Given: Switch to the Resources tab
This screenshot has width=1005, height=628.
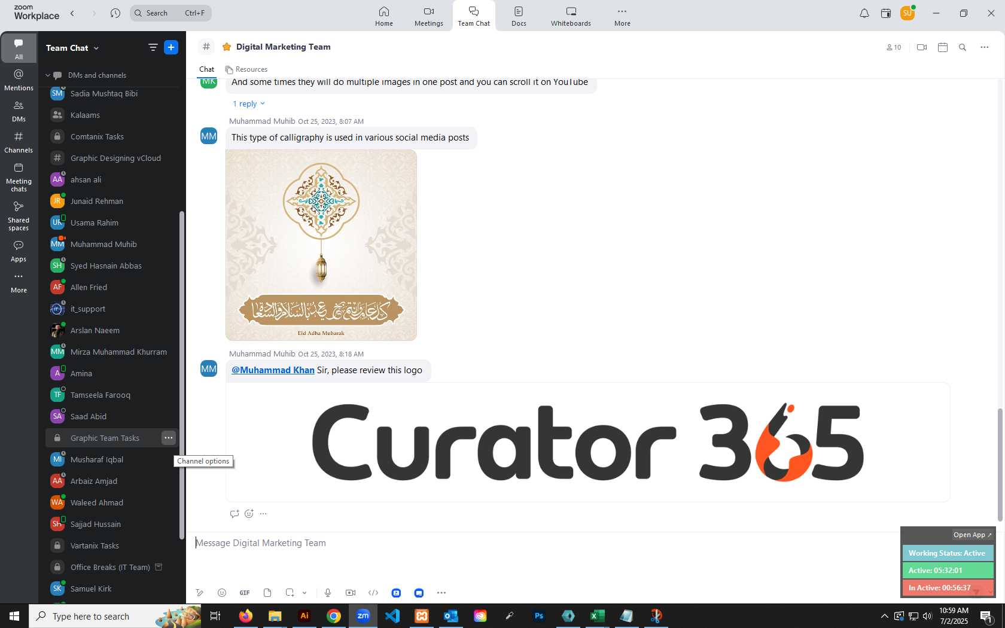Looking at the screenshot, I should [x=246, y=69].
